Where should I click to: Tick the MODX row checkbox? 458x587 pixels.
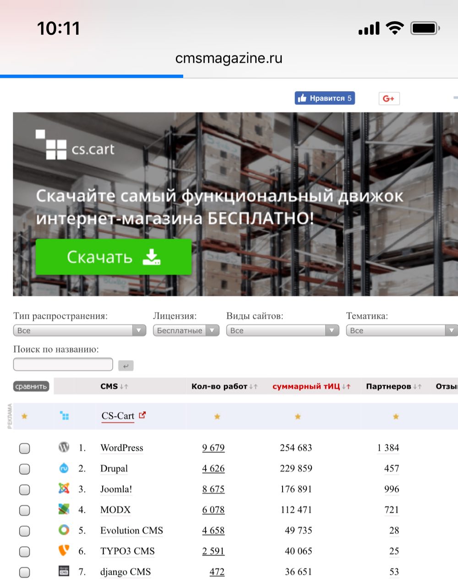point(25,510)
